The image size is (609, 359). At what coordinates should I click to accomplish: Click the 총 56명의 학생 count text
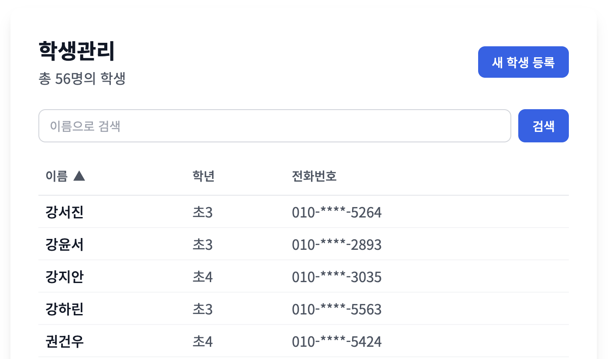click(81, 80)
